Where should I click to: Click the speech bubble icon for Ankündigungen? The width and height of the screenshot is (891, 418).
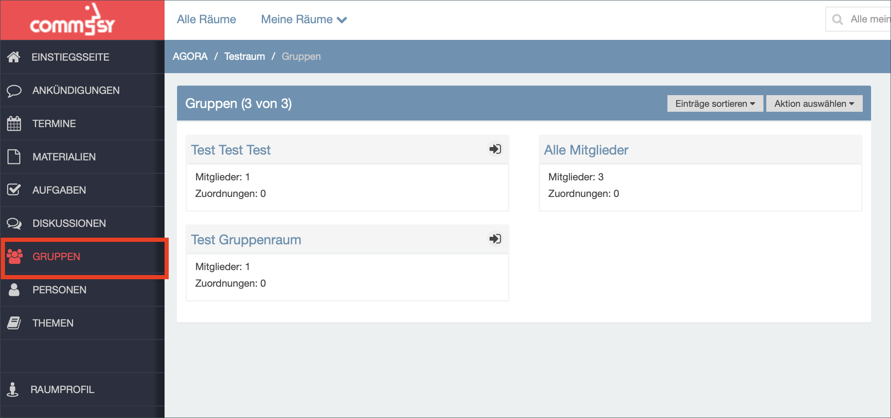tap(14, 90)
